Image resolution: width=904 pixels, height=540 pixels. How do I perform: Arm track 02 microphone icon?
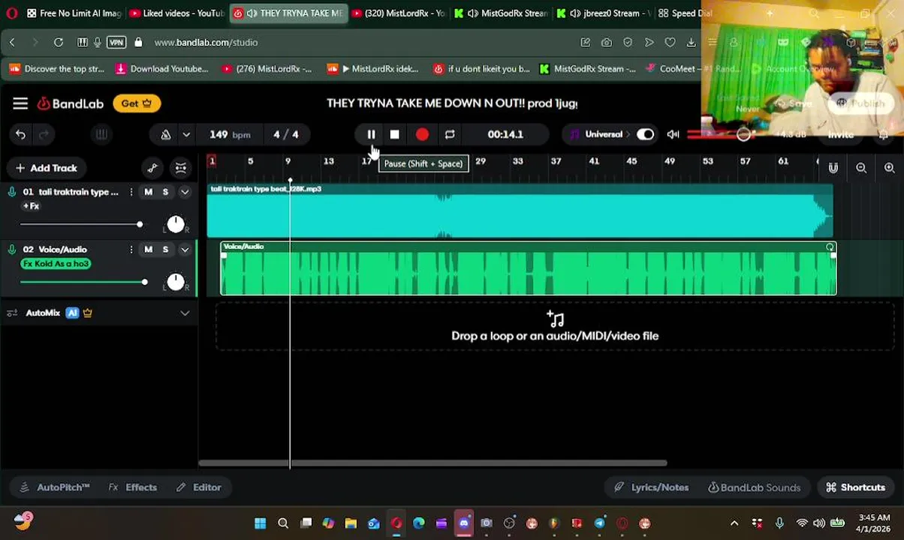pos(11,249)
